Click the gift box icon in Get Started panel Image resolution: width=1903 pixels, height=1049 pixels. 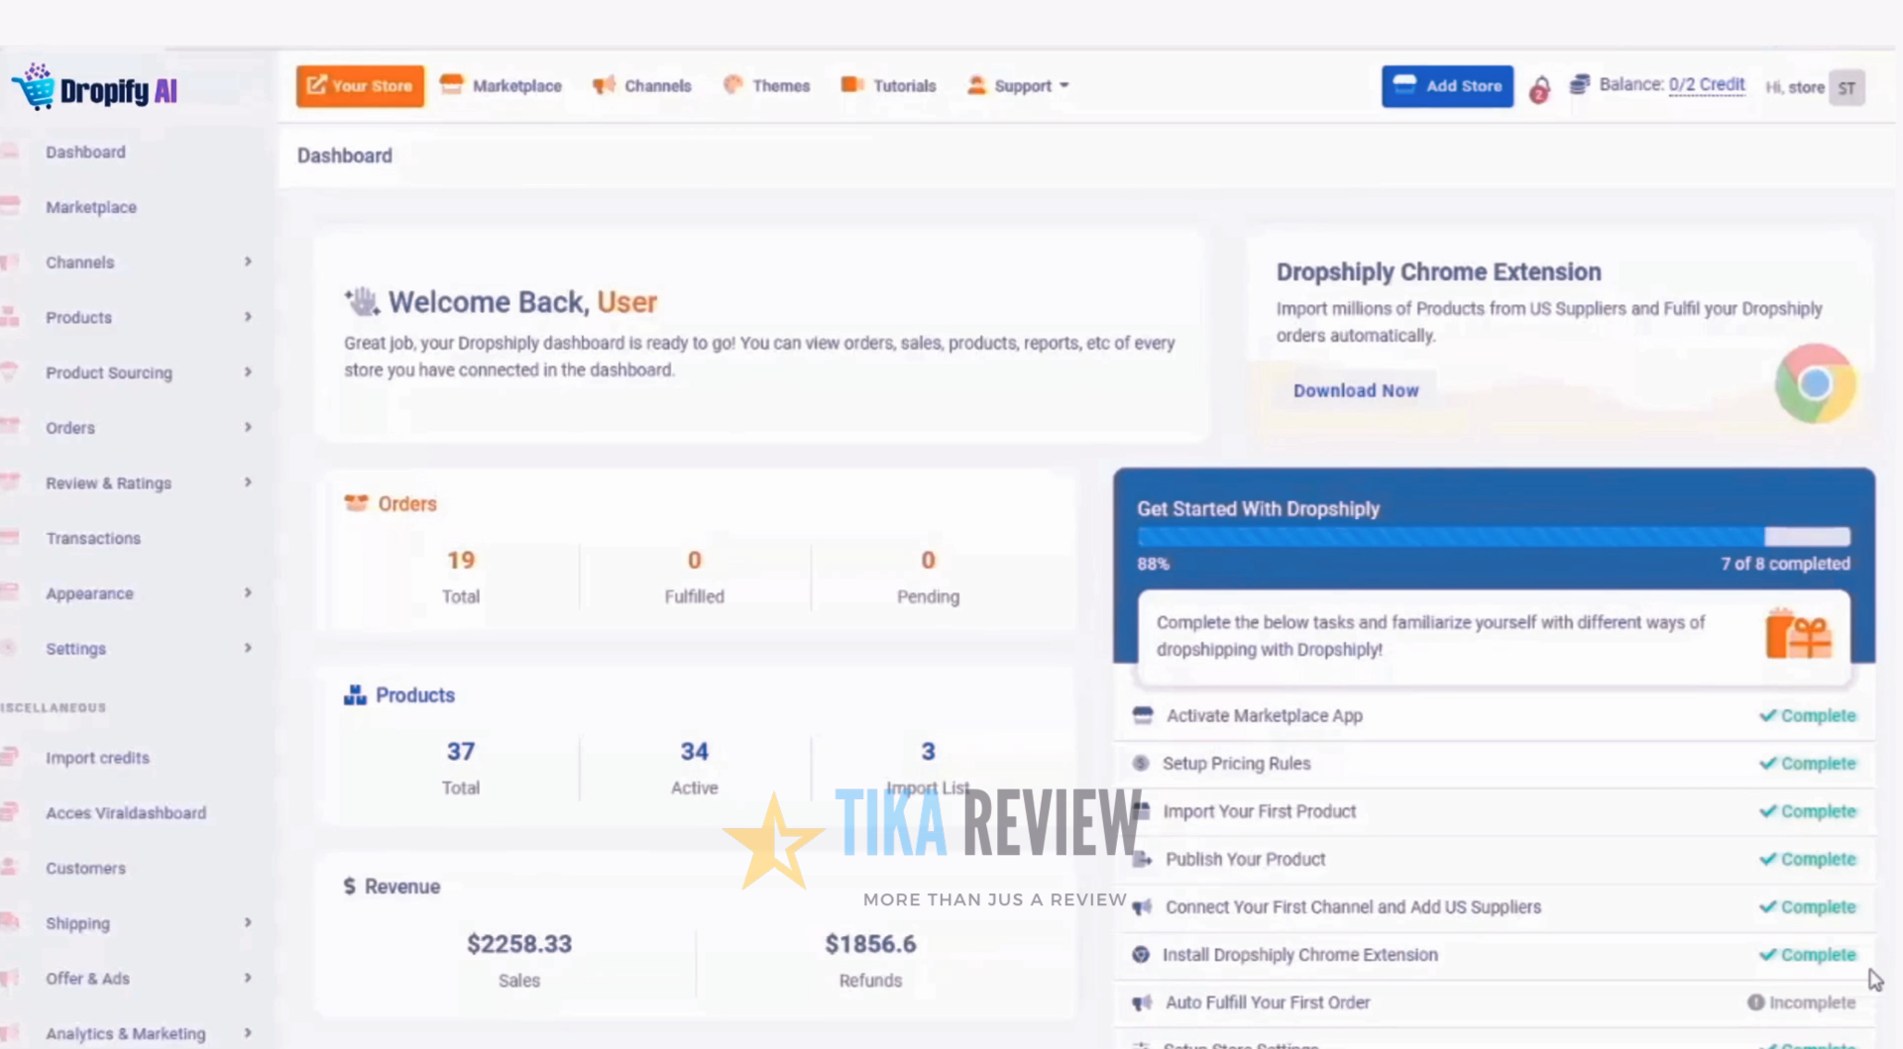click(x=1801, y=635)
